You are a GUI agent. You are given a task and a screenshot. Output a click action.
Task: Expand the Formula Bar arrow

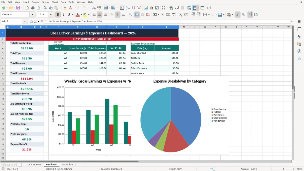point(292,21)
